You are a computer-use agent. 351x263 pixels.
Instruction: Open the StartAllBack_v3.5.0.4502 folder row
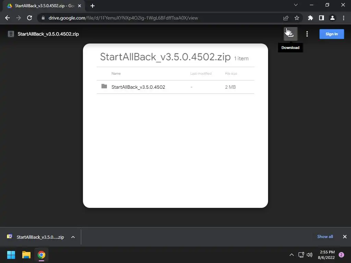[175, 87]
